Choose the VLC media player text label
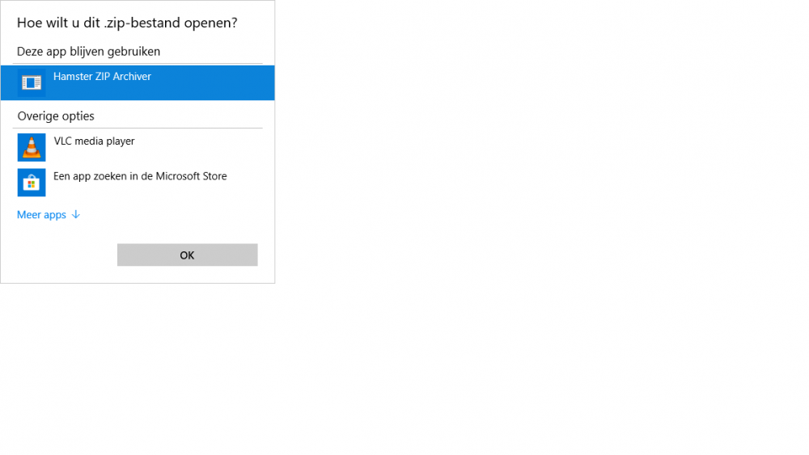Screen dimensions: 809x455 click(94, 141)
